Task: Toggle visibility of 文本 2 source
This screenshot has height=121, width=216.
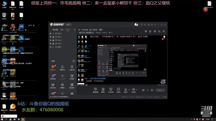Action: point(50,44)
